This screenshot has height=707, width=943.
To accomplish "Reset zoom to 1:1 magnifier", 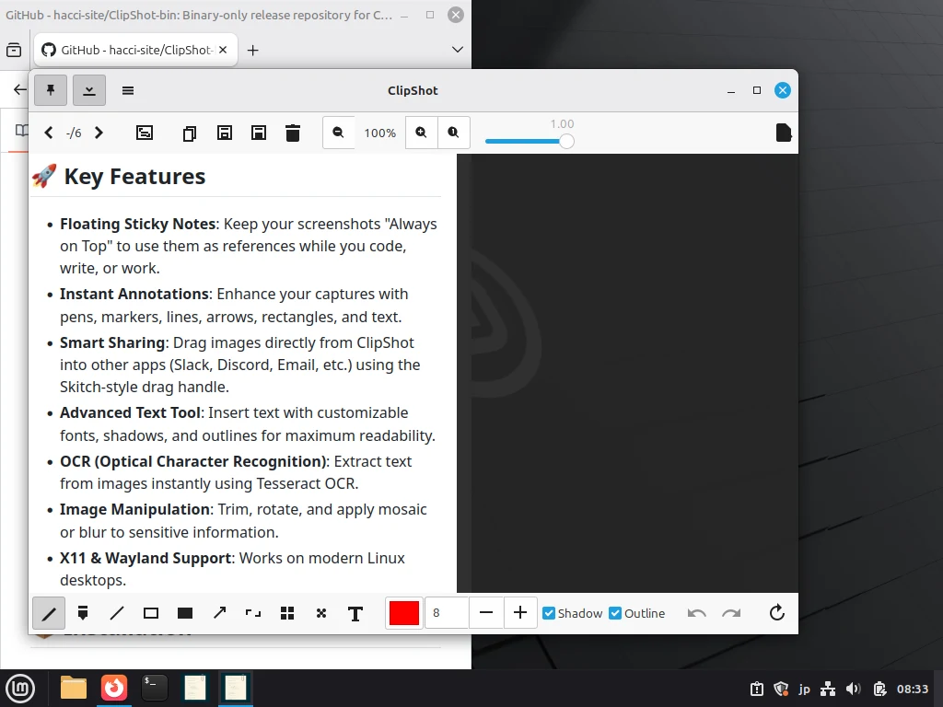I will [x=453, y=133].
